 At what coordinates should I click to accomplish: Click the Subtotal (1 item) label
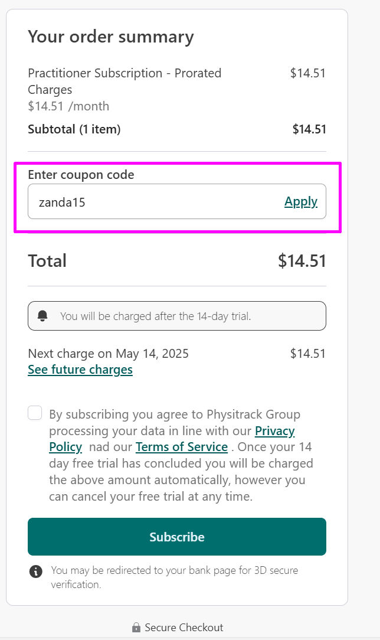(x=74, y=129)
